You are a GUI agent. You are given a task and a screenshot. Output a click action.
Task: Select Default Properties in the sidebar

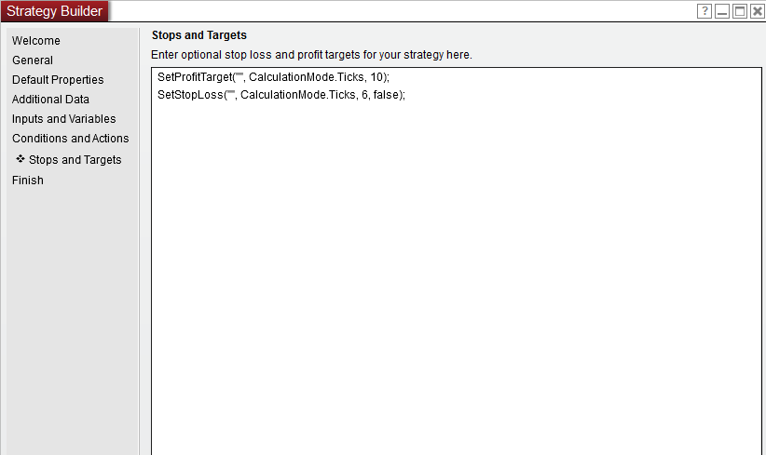point(58,80)
